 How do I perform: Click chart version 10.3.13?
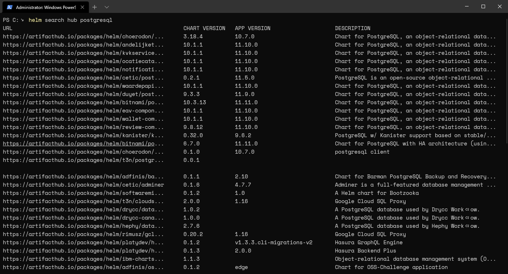(195, 102)
